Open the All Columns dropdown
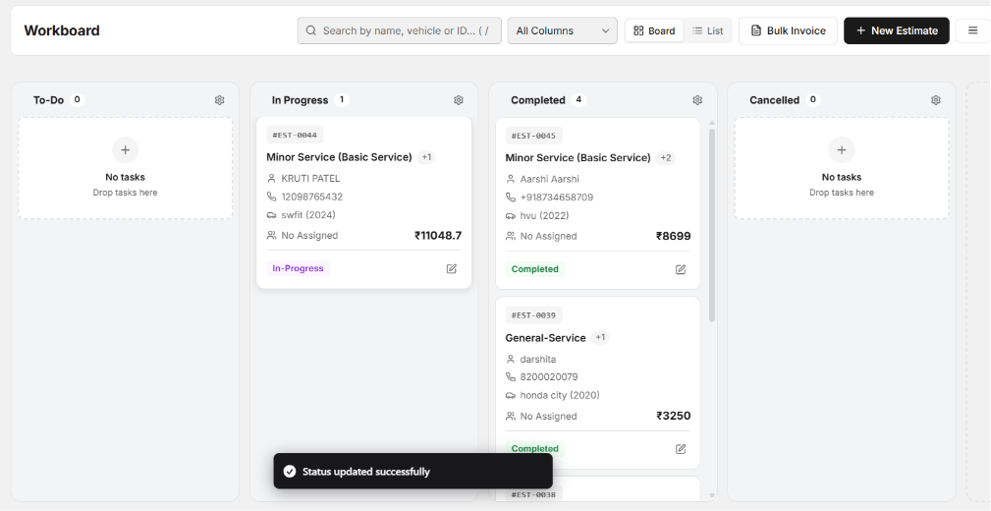This screenshot has height=511, width=991. [x=563, y=30]
